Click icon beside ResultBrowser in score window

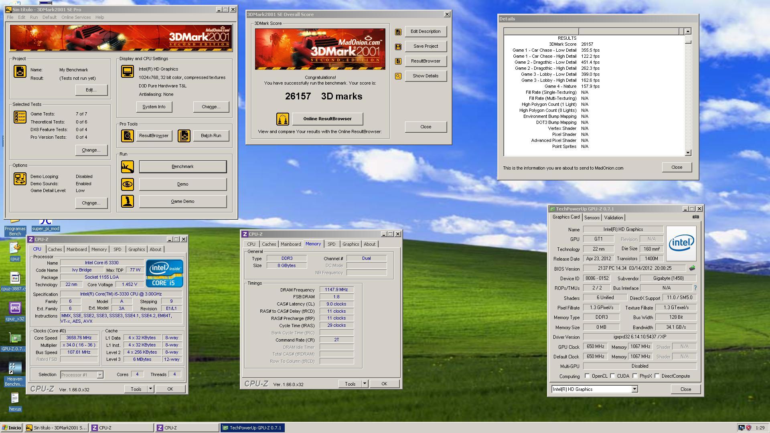tap(398, 61)
